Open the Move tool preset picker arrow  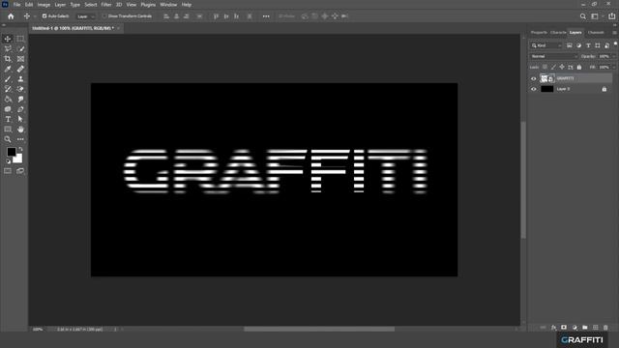click(35, 16)
